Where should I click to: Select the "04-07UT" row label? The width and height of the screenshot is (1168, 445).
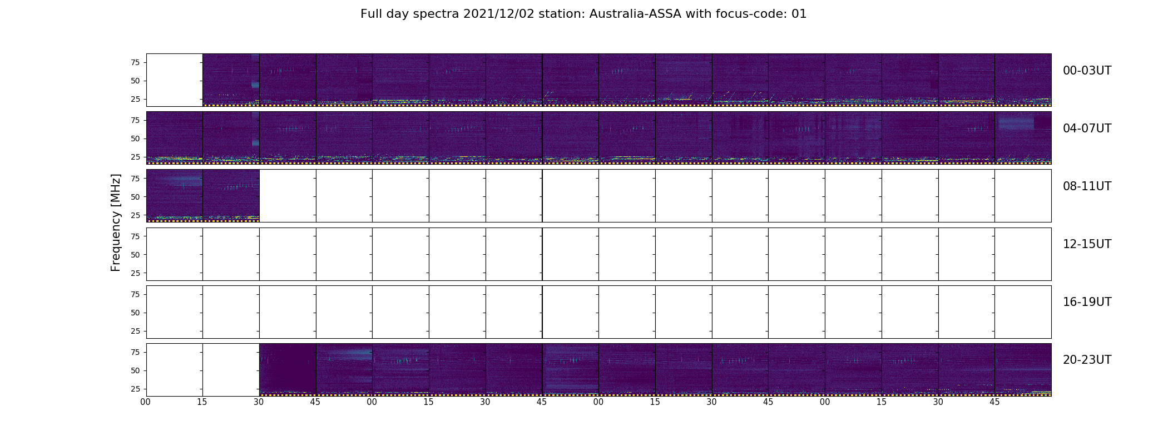click(x=1087, y=128)
